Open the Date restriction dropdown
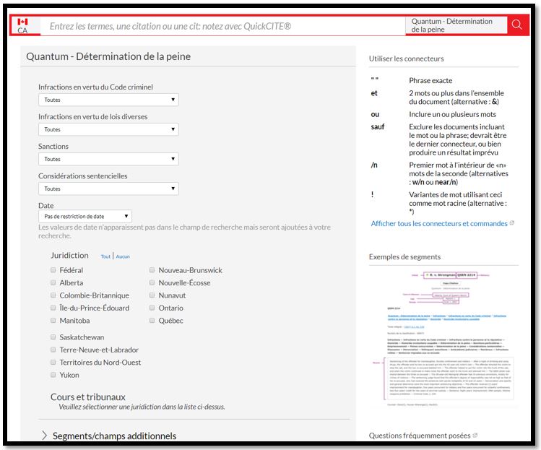541x450 pixels. click(85, 217)
